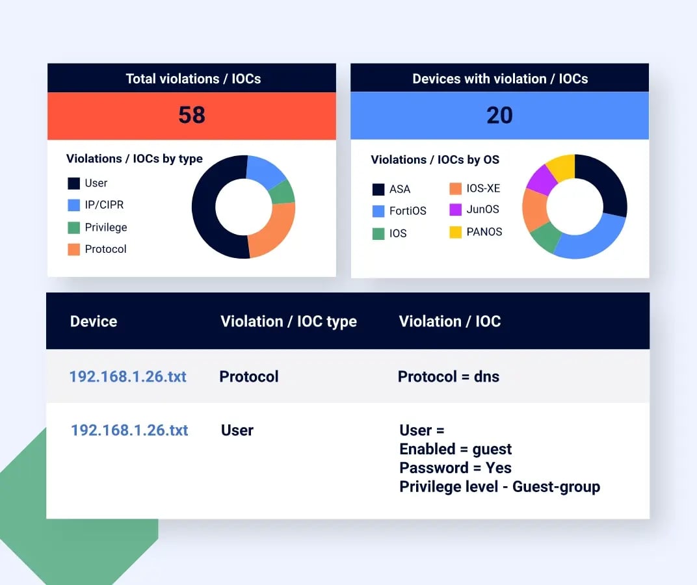
Task: Click the Privilege level - Guest-group line
Action: click(x=499, y=487)
